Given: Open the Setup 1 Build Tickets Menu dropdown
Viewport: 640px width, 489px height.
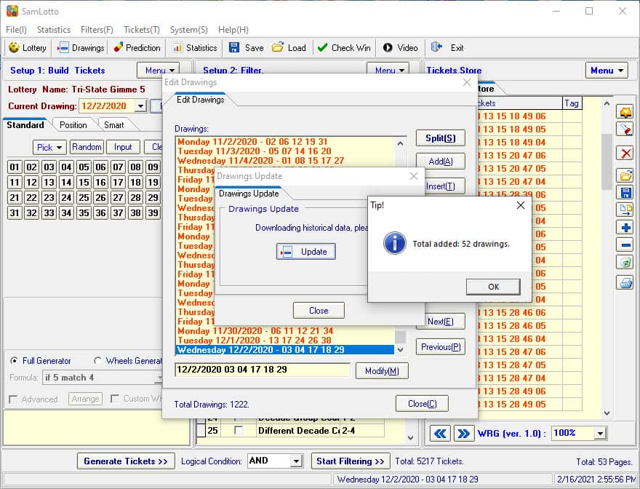Looking at the screenshot, I should point(159,71).
